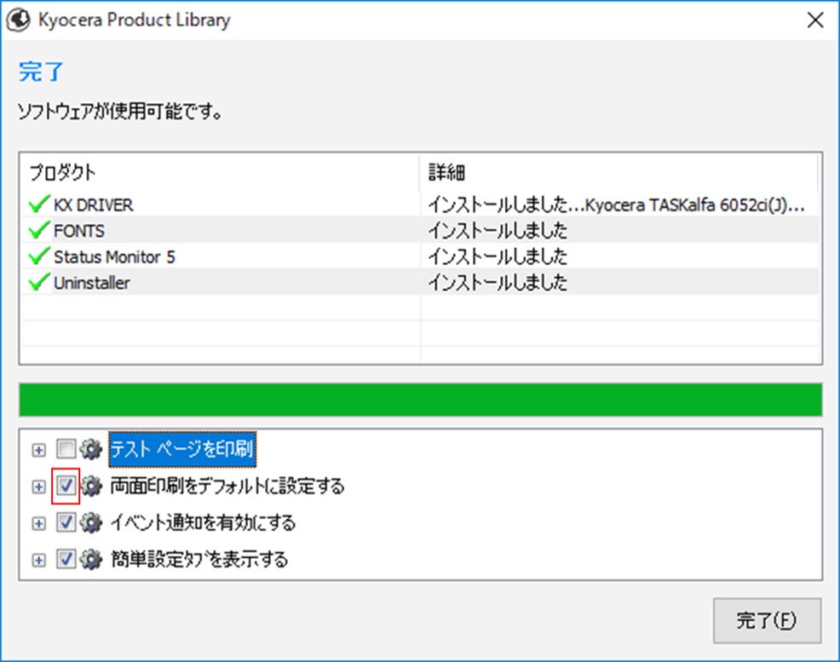Uncheck 簡単設定タブを表示する checkbox

(x=66, y=559)
